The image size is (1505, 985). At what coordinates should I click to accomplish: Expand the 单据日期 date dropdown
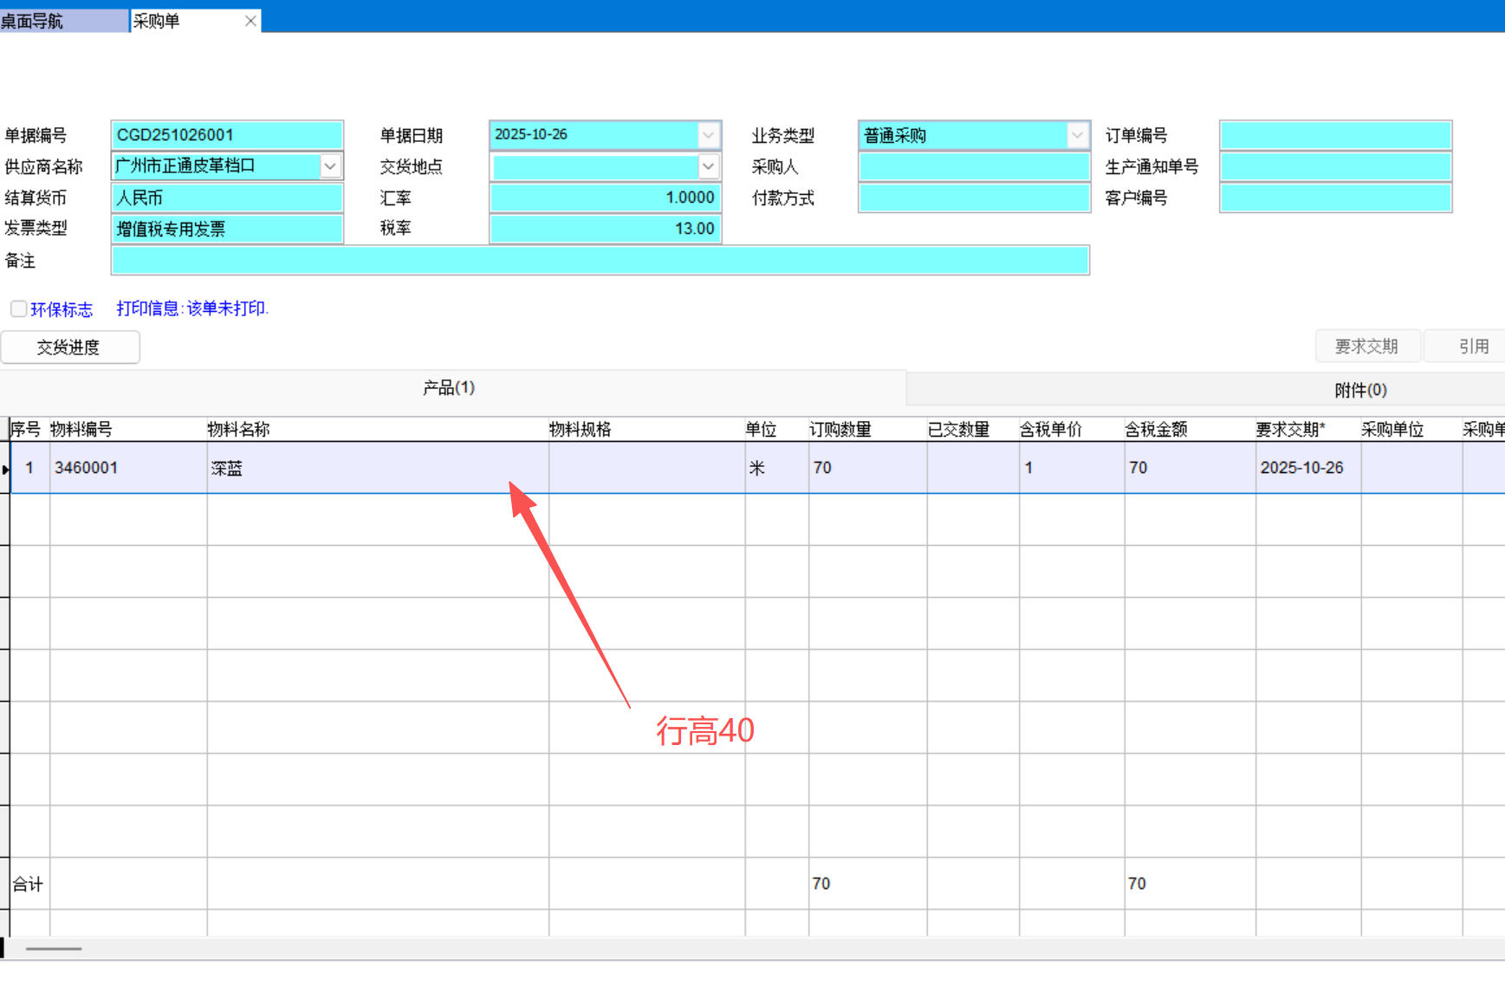pos(708,135)
